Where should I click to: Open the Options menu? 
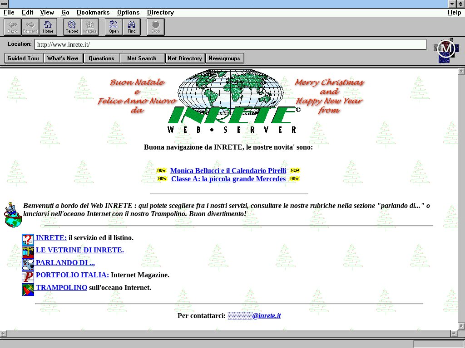128,13
